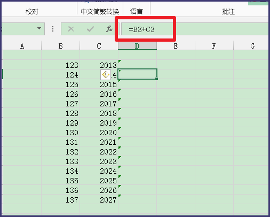
Task: Select cell containing 127
Action: click(x=60, y=103)
